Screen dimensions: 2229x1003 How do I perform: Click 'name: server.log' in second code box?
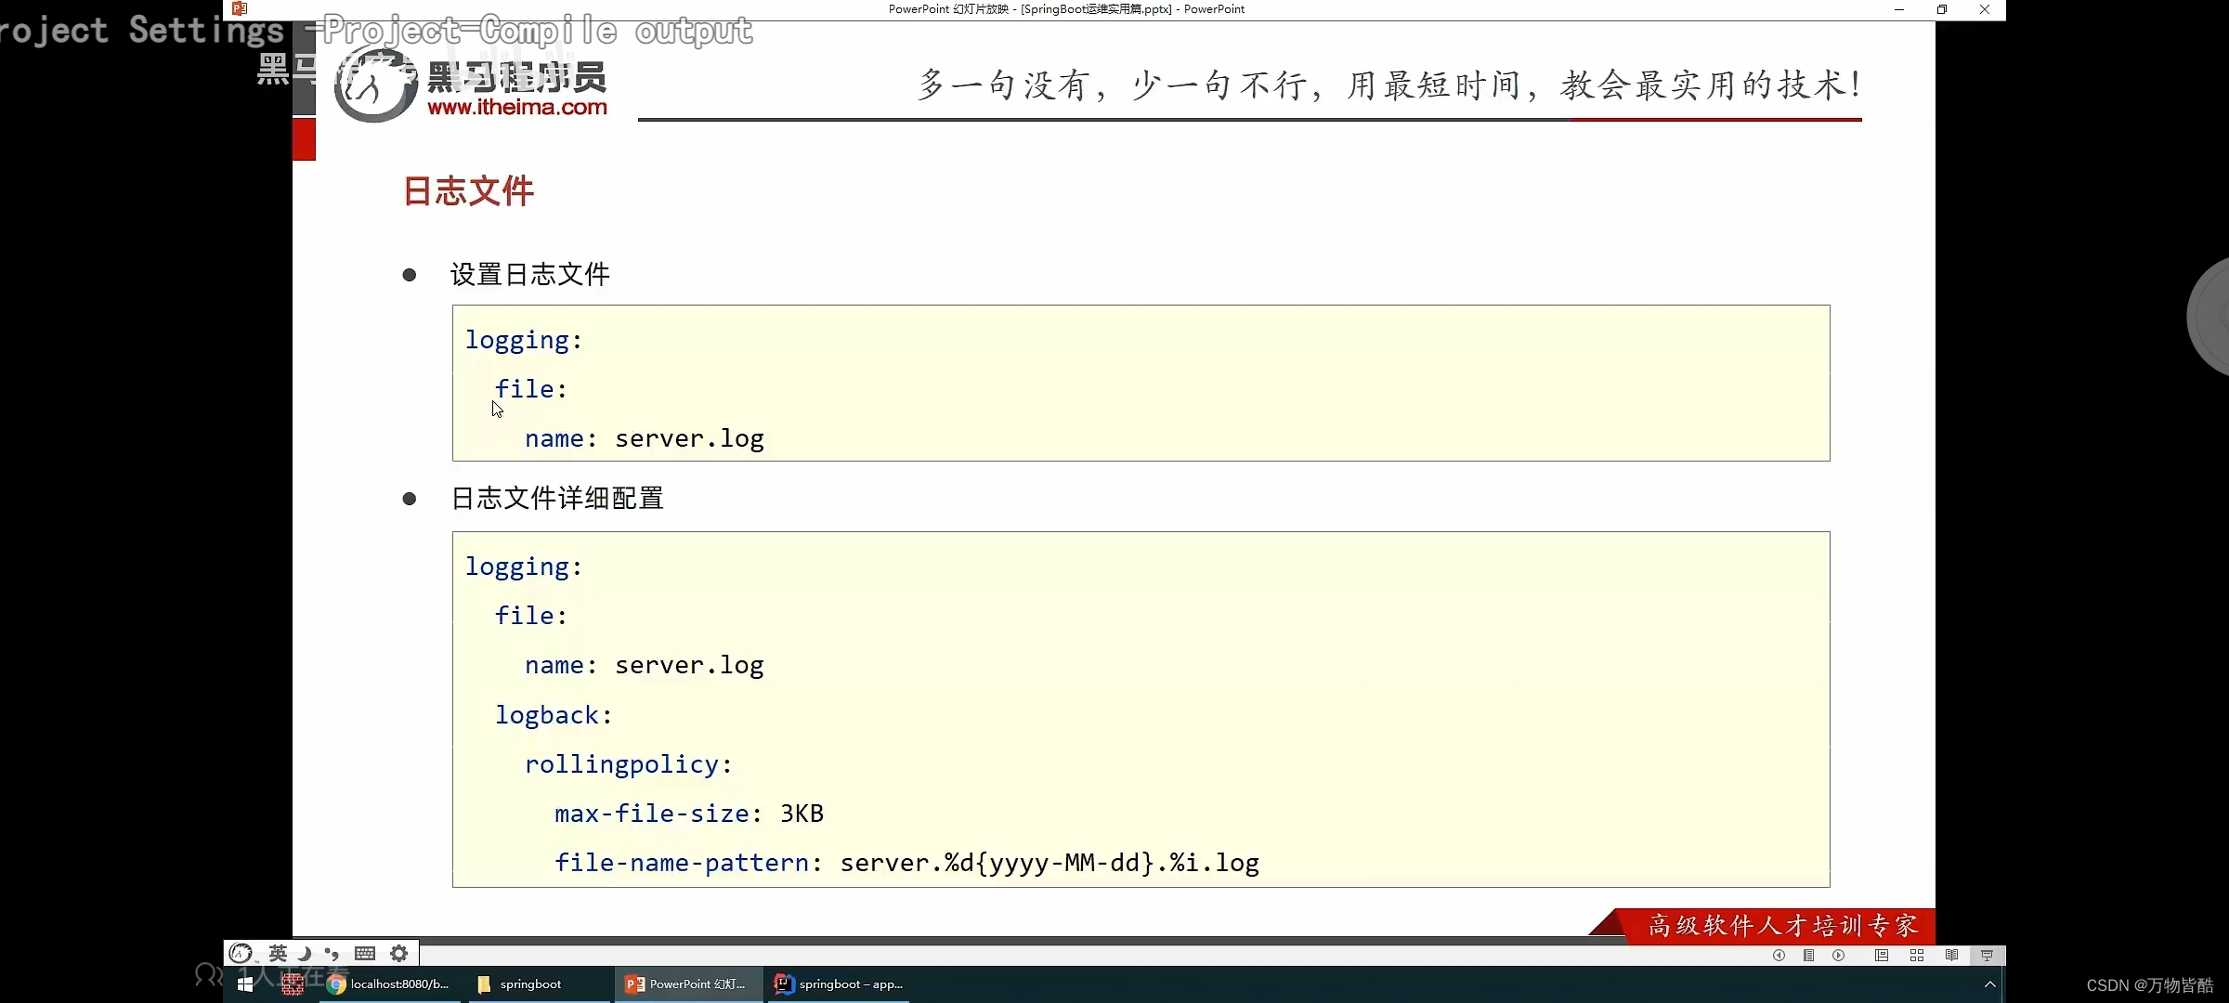[x=645, y=665]
